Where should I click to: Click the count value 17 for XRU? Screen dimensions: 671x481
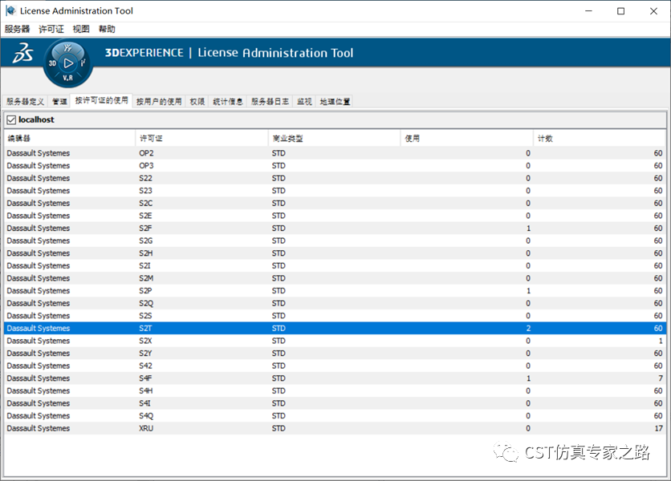tap(659, 428)
